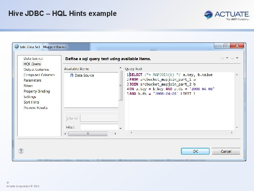Click the Available Items scroll down arrow
The image size is (254, 191).
point(121,128)
